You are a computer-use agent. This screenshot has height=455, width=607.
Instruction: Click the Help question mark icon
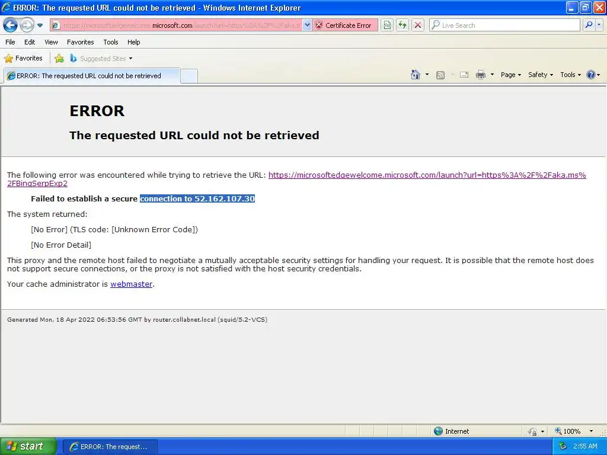click(x=591, y=75)
